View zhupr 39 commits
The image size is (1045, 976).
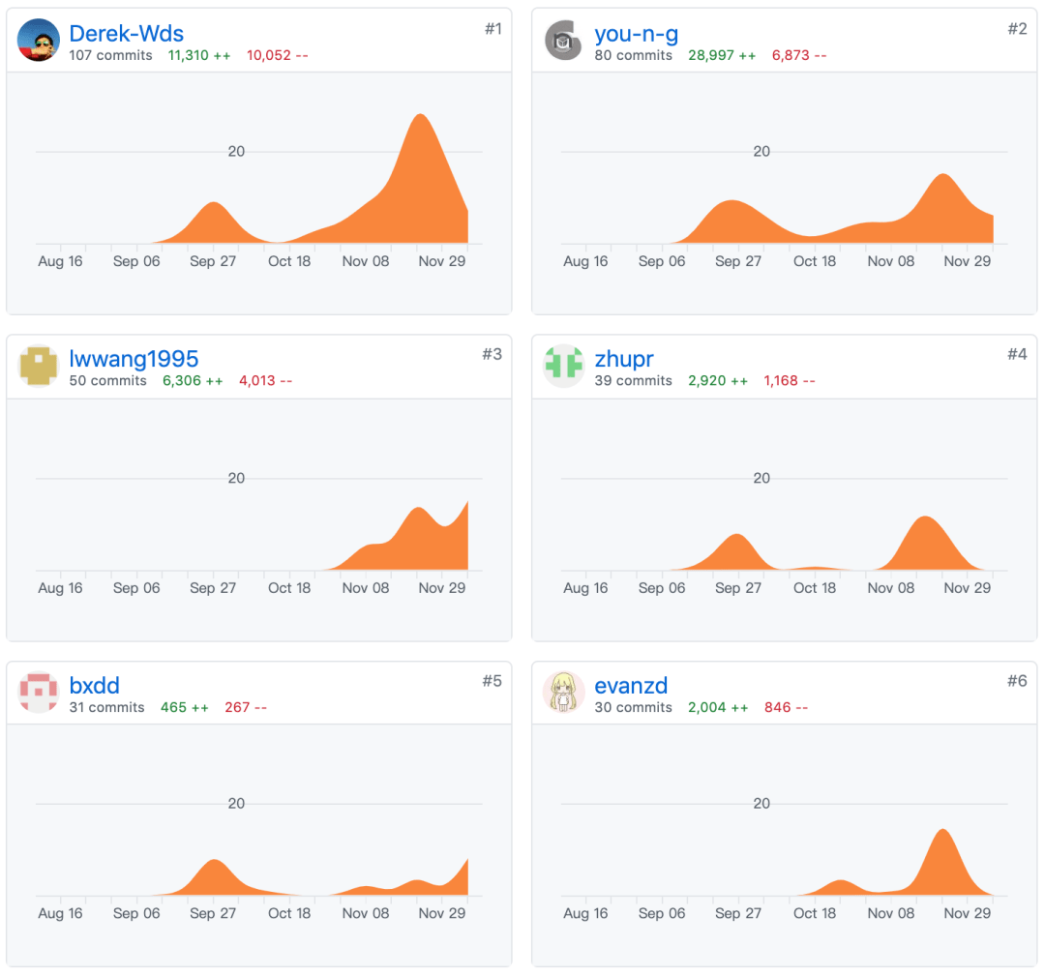click(x=633, y=380)
